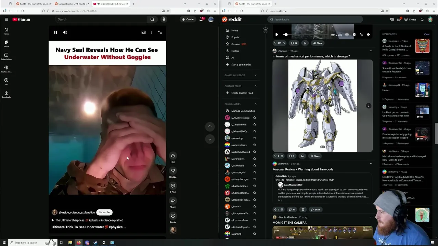Favorite r/gaming with its star
This screenshot has width=438, height=246.
pos(254,234)
